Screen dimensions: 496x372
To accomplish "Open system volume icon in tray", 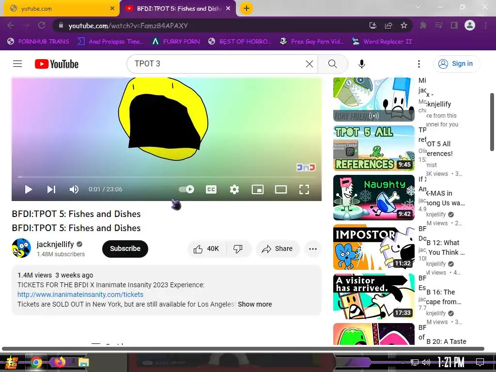I will point(426,362).
